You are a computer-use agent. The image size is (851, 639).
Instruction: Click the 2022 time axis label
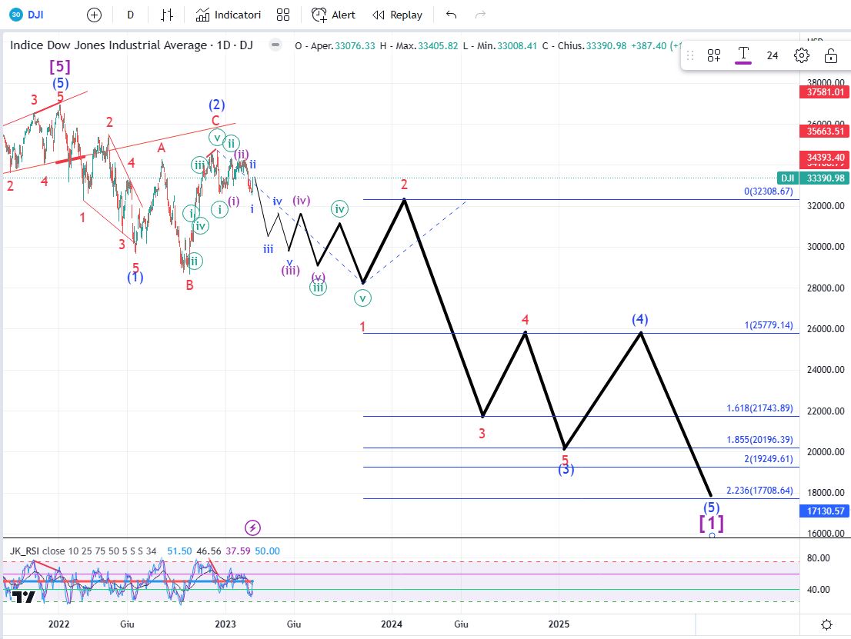tap(58, 624)
